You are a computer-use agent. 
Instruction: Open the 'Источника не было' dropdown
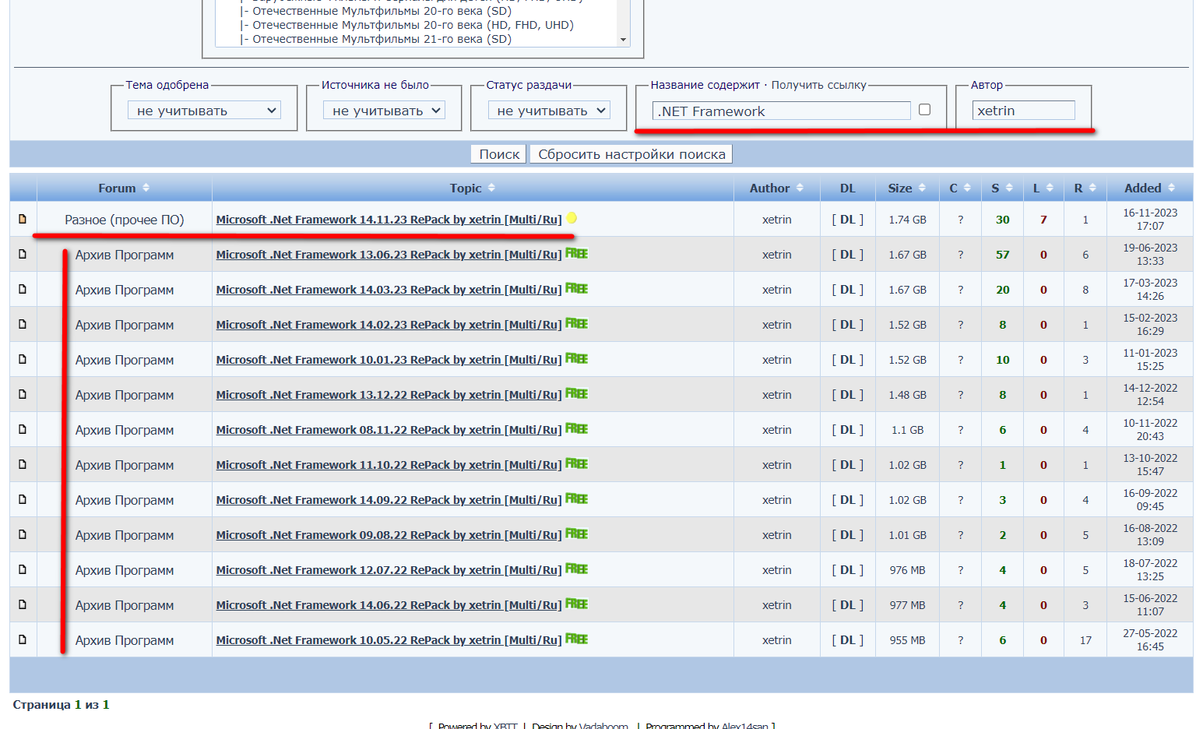pos(384,111)
